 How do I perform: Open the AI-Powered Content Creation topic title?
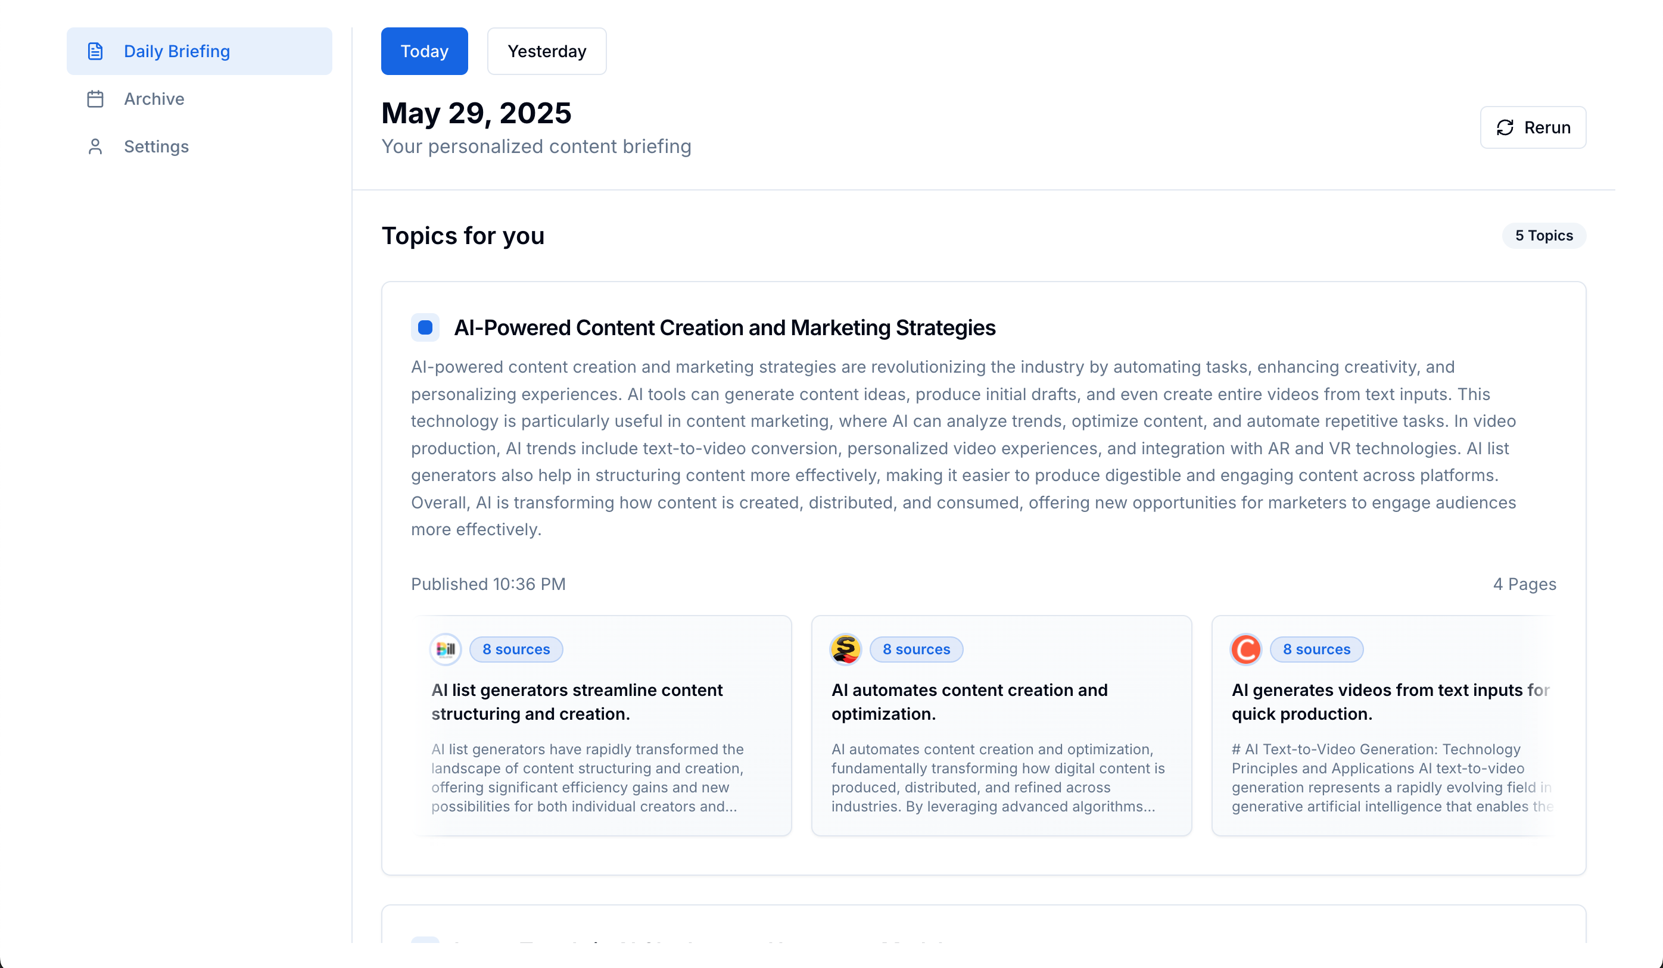pos(724,327)
